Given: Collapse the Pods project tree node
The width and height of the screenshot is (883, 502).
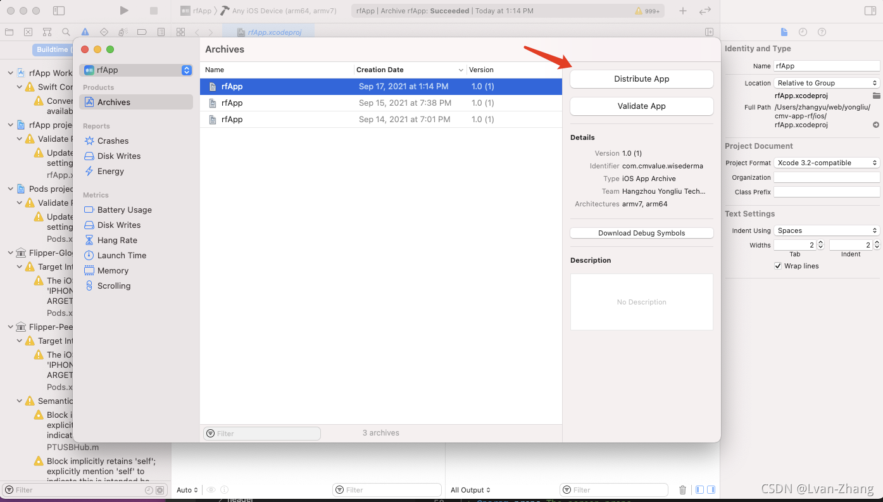Looking at the screenshot, I should coord(10,189).
